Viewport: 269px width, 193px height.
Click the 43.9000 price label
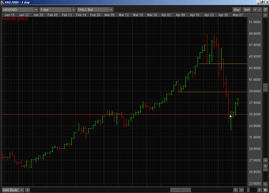[x=255, y=68]
